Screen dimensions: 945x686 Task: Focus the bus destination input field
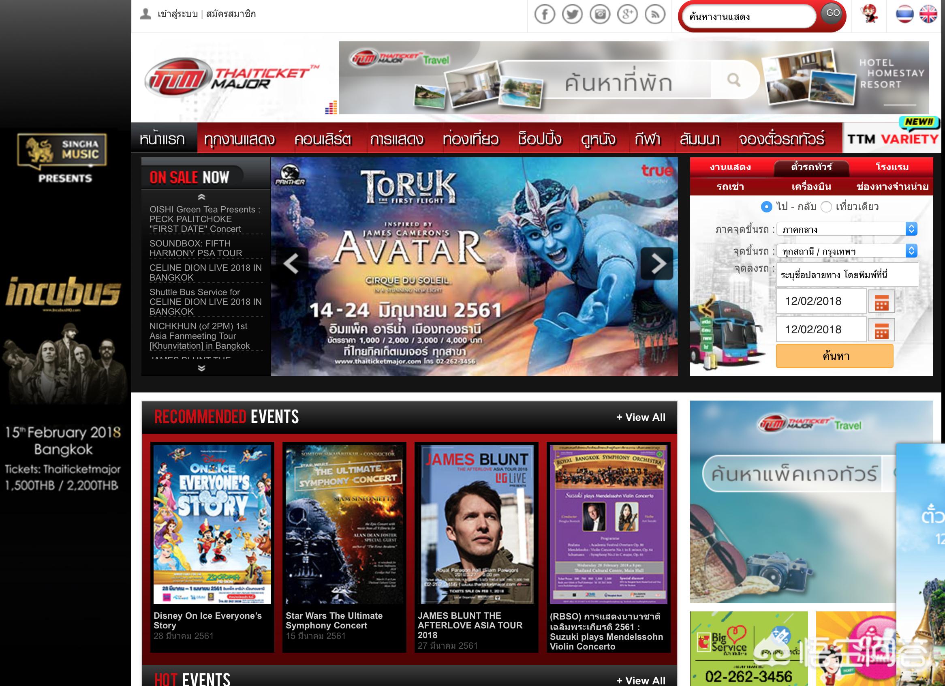[847, 274]
